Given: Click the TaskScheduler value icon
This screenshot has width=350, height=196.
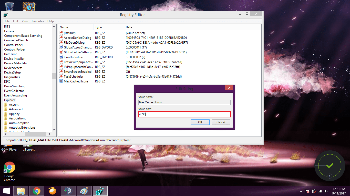Looking at the screenshot, I should 61,77.
